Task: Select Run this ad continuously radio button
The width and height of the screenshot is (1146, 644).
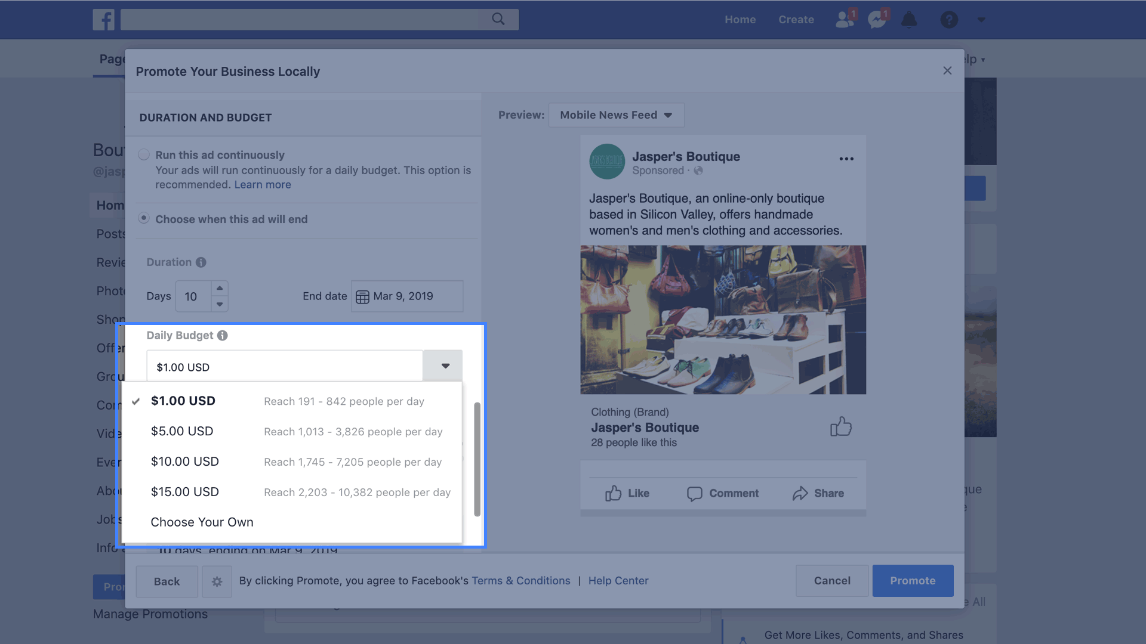Action: coord(144,155)
